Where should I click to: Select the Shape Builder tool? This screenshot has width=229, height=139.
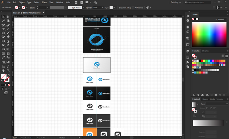point(3,49)
